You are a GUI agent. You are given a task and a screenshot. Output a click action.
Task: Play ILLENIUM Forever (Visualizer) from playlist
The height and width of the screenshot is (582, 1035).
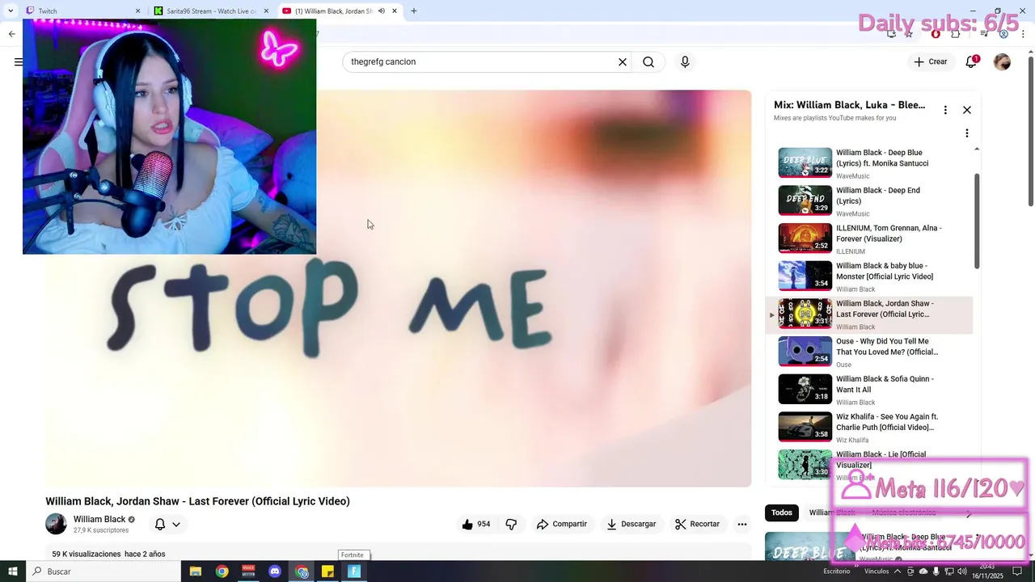[870, 238]
